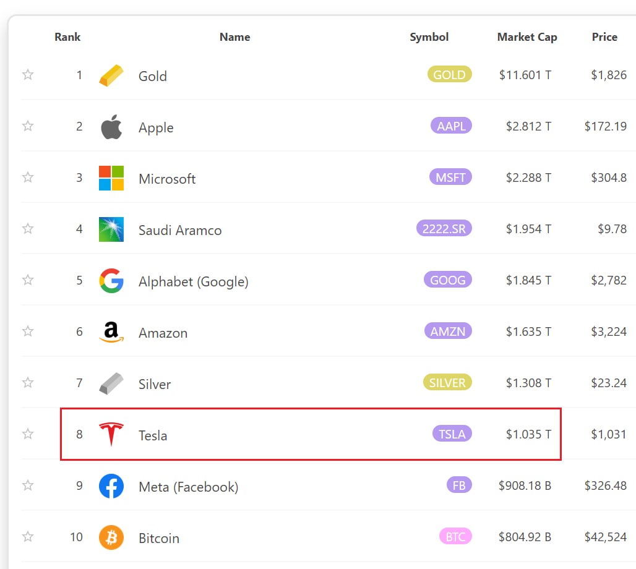Toggle the Meta (Facebook) favorite star
The image size is (636, 569).
pyautogui.click(x=28, y=485)
